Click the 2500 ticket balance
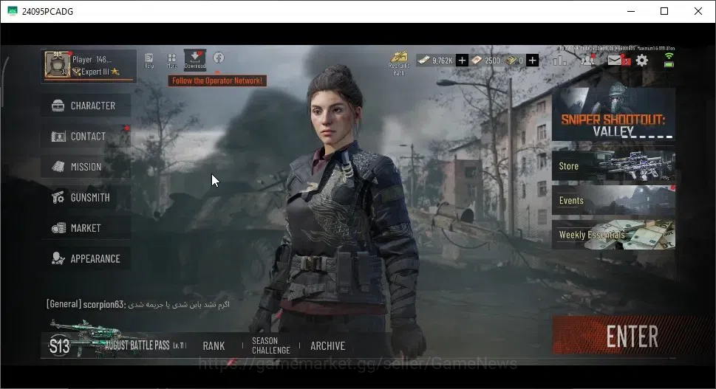The height and width of the screenshot is (389, 716). 492,61
